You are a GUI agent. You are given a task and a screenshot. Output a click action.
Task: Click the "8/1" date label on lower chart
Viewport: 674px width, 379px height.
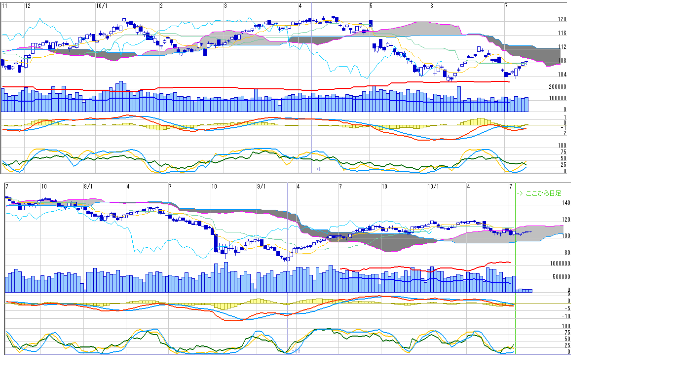(88, 187)
